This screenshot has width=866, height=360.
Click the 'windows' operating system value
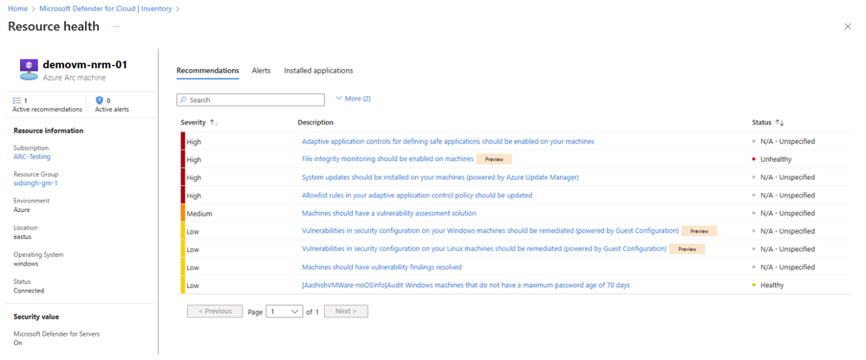click(x=25, y=264)
